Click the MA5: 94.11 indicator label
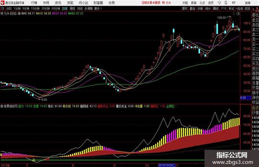This screenshot has height=167, width=259. [28, 13]
